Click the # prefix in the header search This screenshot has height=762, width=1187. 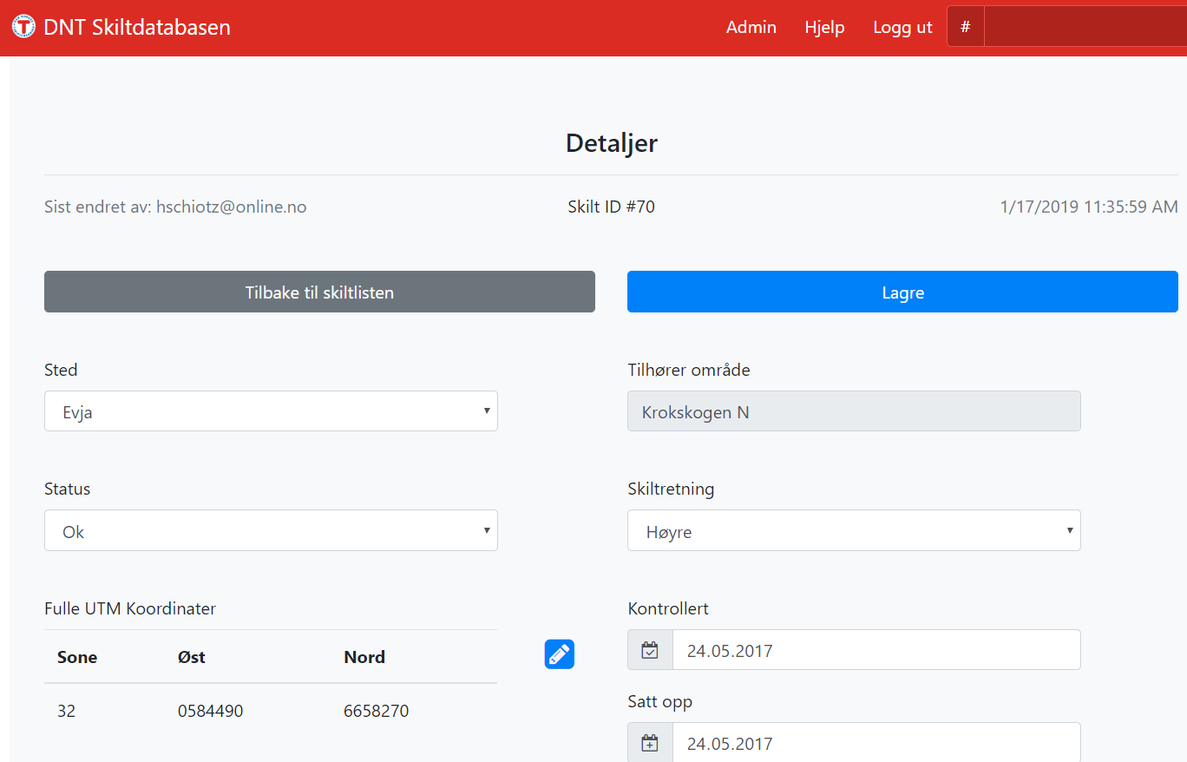click(x=966, y=27)
